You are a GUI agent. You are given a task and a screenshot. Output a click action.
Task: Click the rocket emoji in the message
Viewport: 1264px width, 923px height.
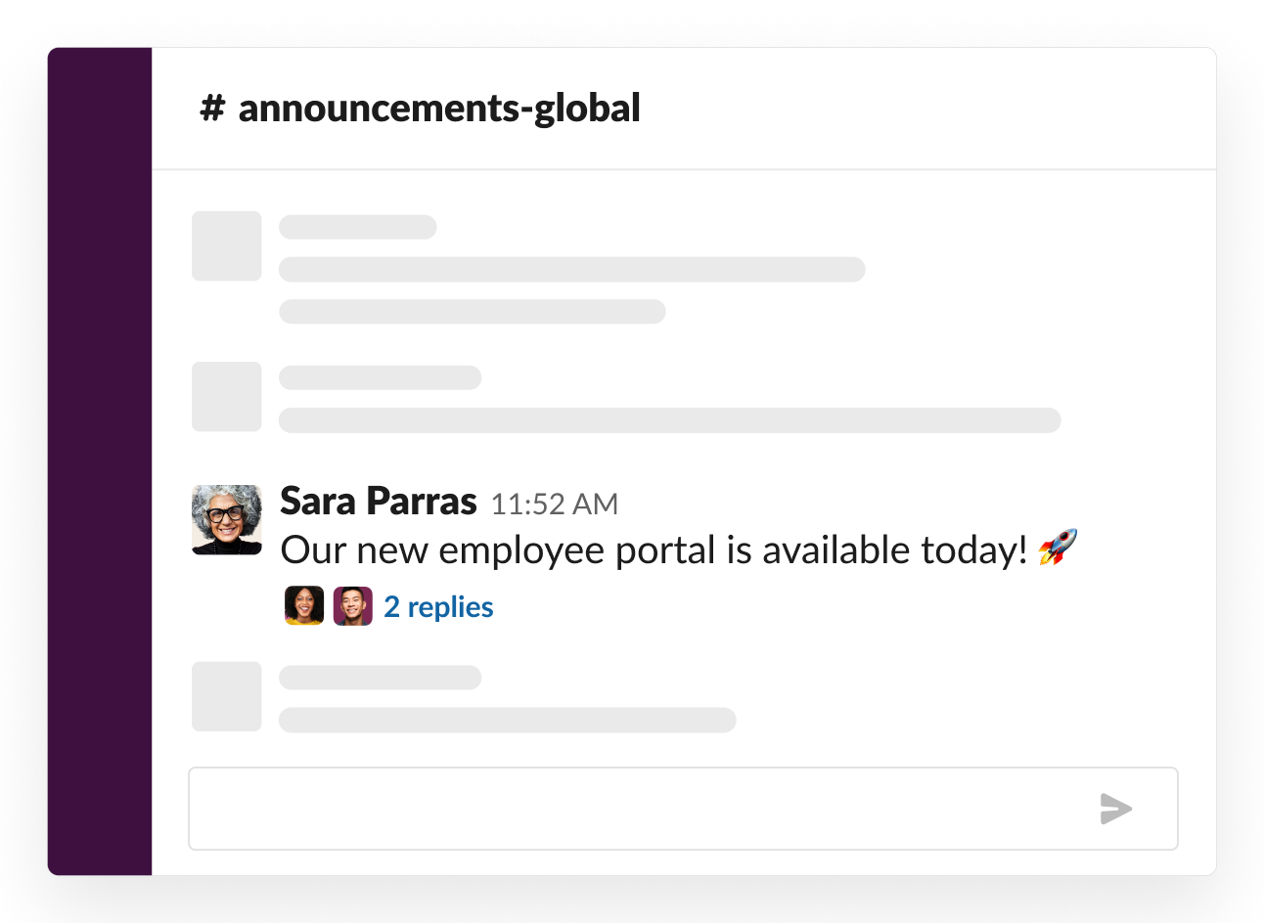click(x=1058, y=549)
